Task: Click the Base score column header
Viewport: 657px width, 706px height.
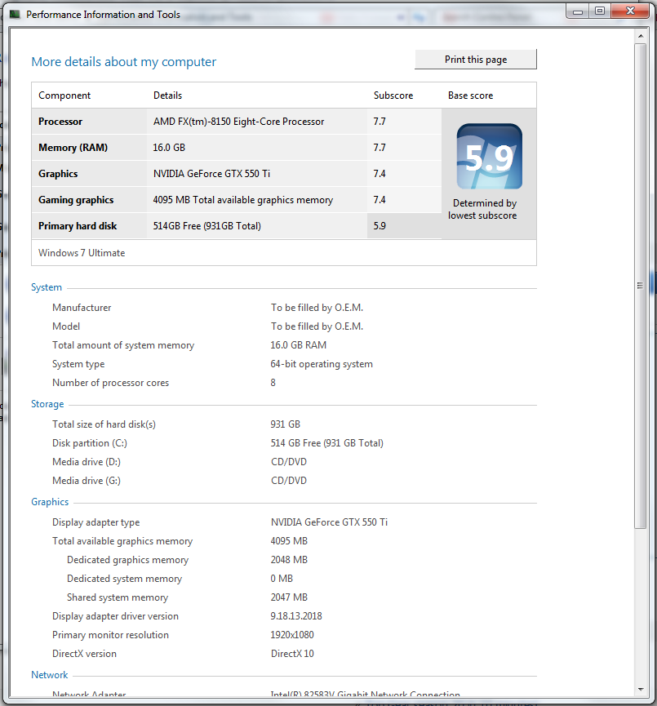Action: (x=470, y=95)
